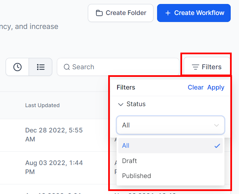Click the dropdown arrow in the status select
The image size is (239, 194).
[216, 125]
